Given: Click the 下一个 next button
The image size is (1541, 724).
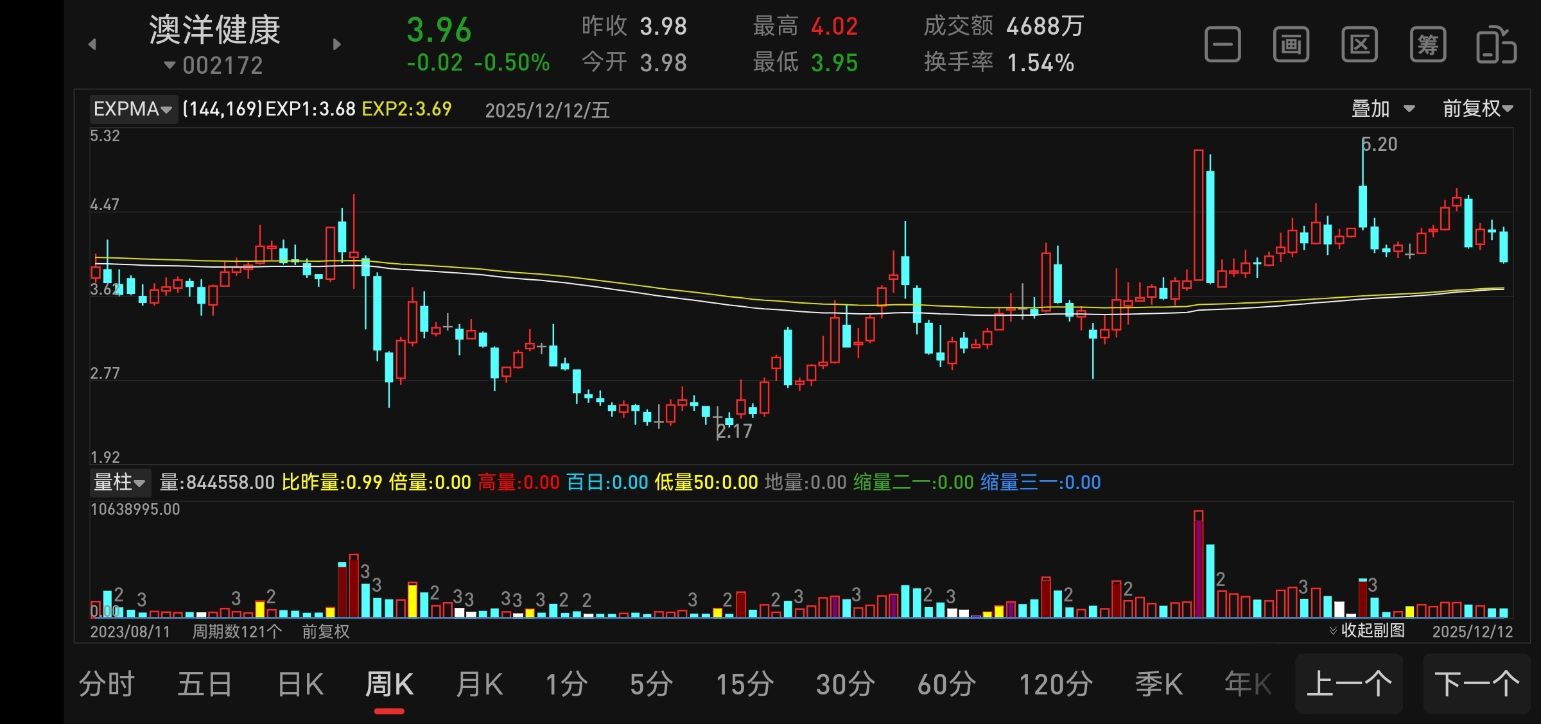Looking at the screenshot, I should [x=1477, y=684].
